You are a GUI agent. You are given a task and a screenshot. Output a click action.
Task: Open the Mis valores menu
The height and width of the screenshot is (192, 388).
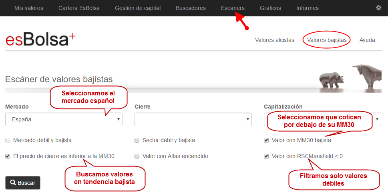pos(29,8)
